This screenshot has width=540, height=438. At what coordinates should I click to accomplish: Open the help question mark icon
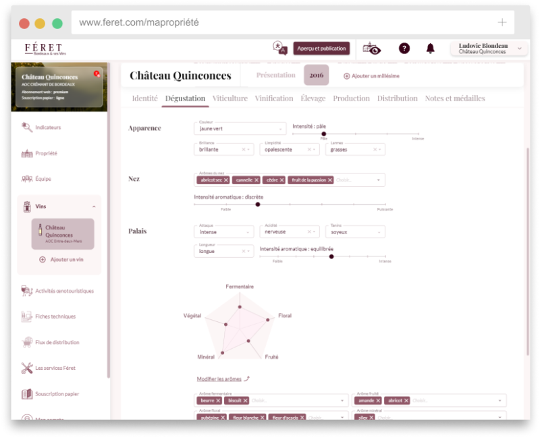pyautogui.click(x=404, y=48)
